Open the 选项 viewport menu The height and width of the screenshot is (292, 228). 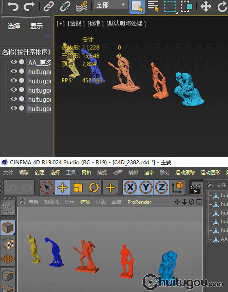85,202
